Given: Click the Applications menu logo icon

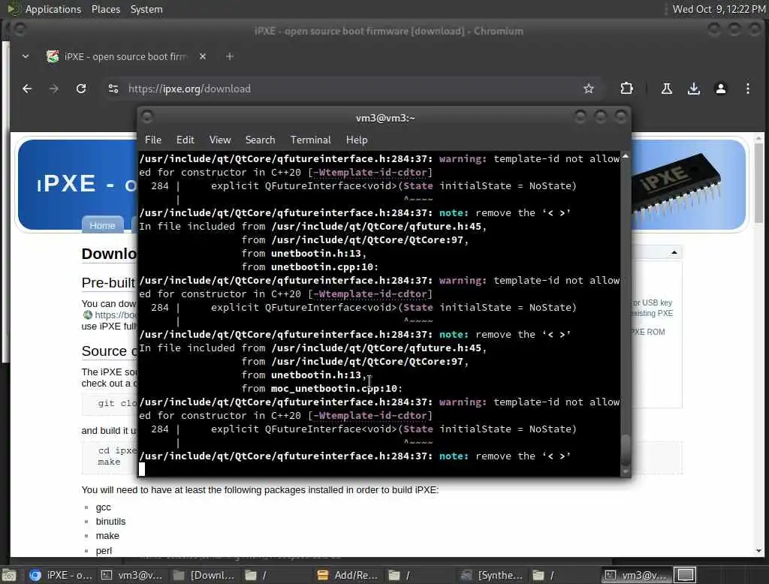Looking at the screenshot, I should [14, 9].
